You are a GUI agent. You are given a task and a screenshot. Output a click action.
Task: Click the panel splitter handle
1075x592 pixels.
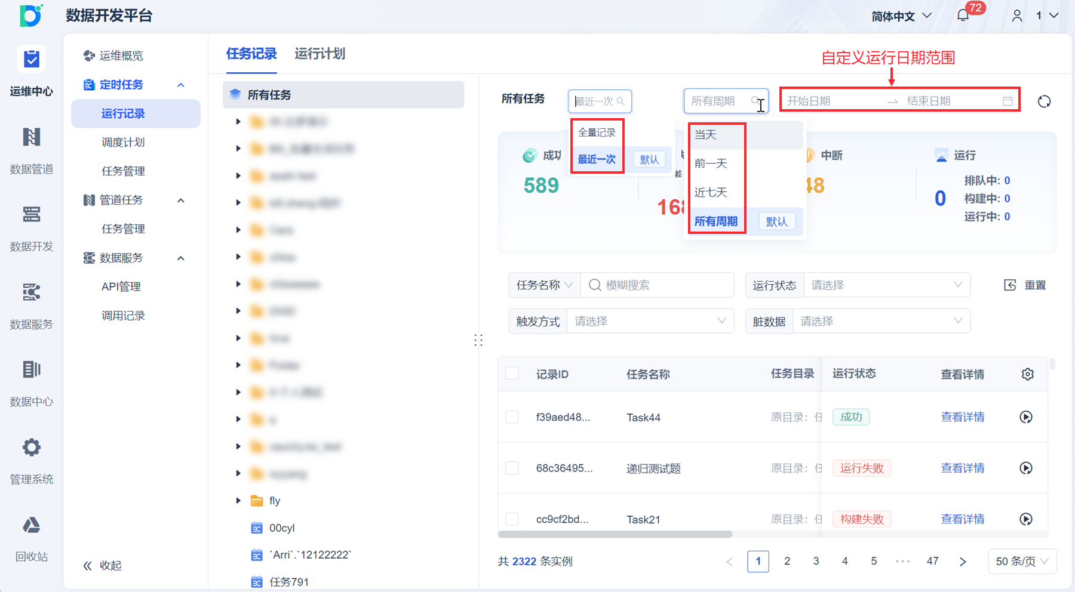point(478,340)
